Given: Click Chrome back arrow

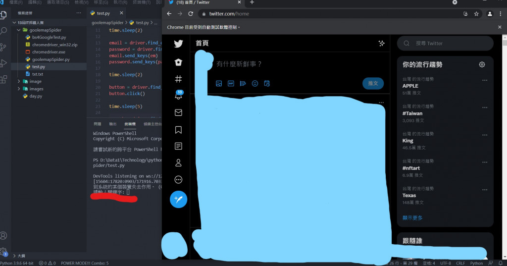Looking at the screenshot, I should click(169, 13).
